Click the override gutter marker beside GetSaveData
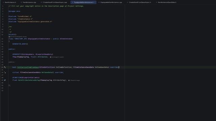 (x=5, y=73)
